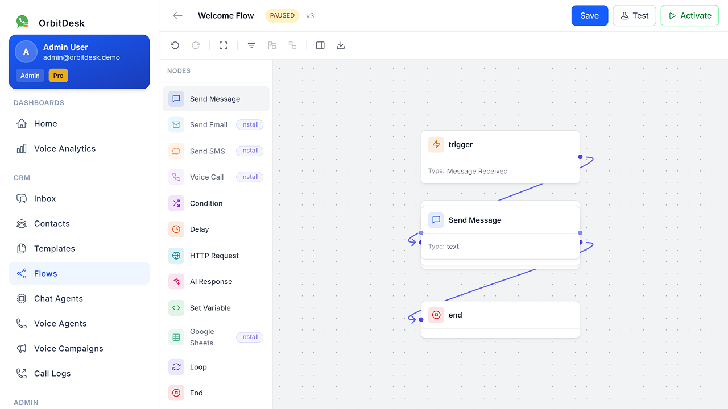Select the trigger node on canvas
Viewport: 728px width, 409px height.
pyautogui.click(x=500, y=145)
